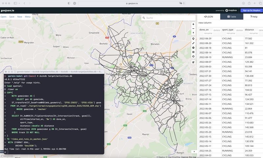This screenshot has width=263, height=158.
Task: Click the done_on column header name
Action: [204, 30]
